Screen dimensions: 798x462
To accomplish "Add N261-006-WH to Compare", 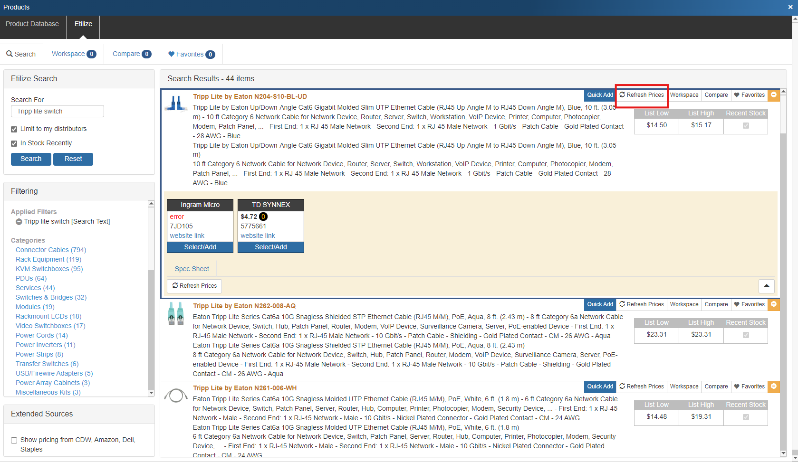I will point(716,387).
